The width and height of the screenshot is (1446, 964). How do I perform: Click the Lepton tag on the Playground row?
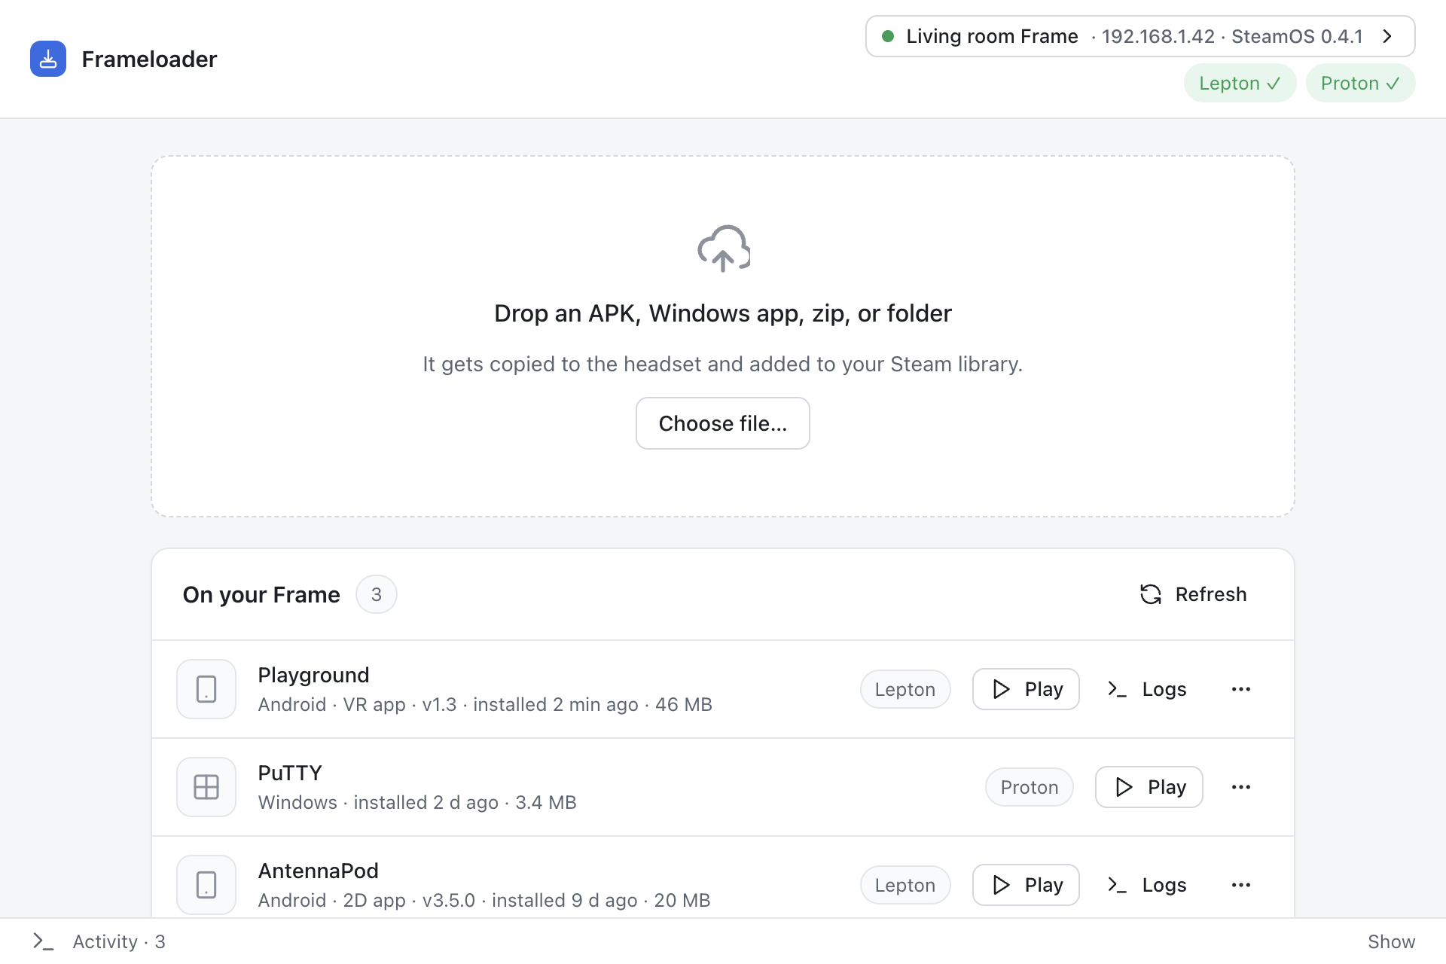905,689
